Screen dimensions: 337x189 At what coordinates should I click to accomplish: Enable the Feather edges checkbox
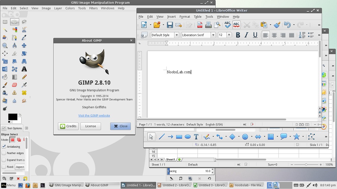pyautogui.click(x=4, y=153)
